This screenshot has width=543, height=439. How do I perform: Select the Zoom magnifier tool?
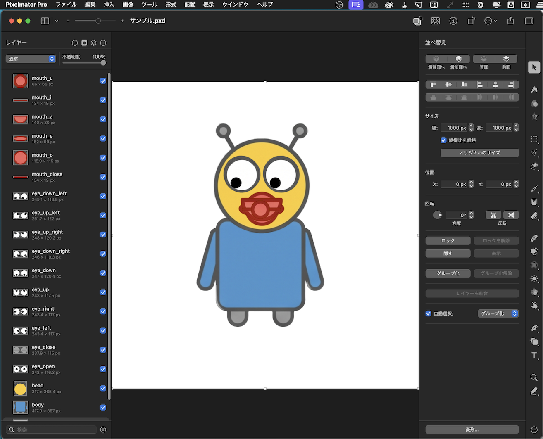point(534,377)
